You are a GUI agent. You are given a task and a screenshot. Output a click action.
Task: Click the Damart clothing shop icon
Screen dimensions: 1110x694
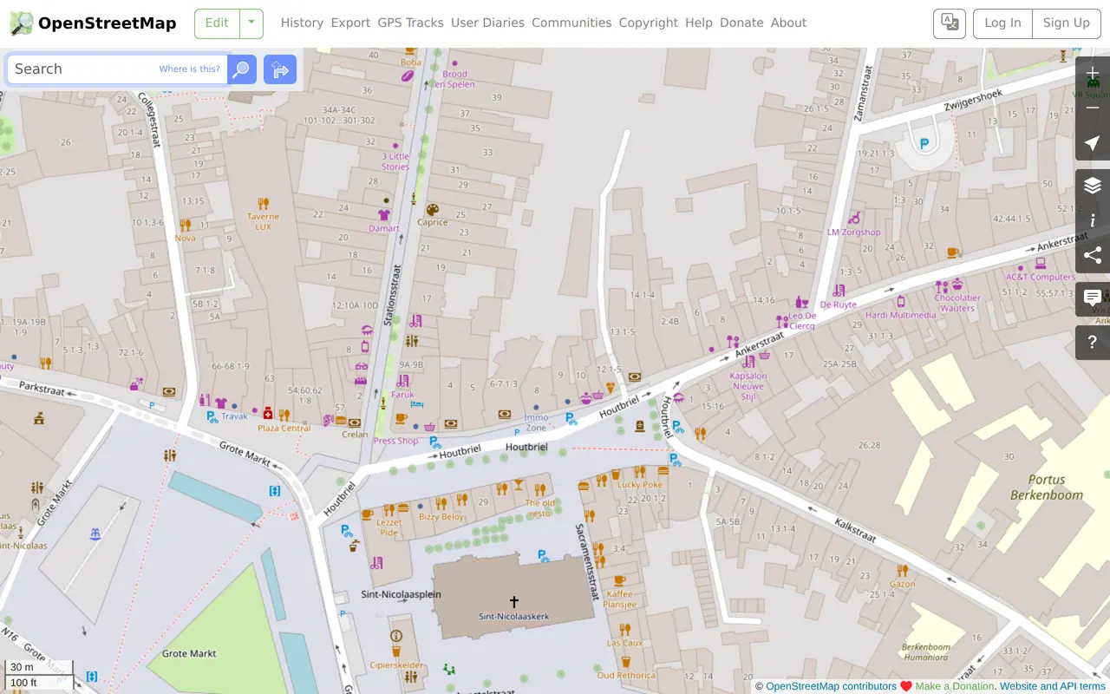tap(384, 214)
